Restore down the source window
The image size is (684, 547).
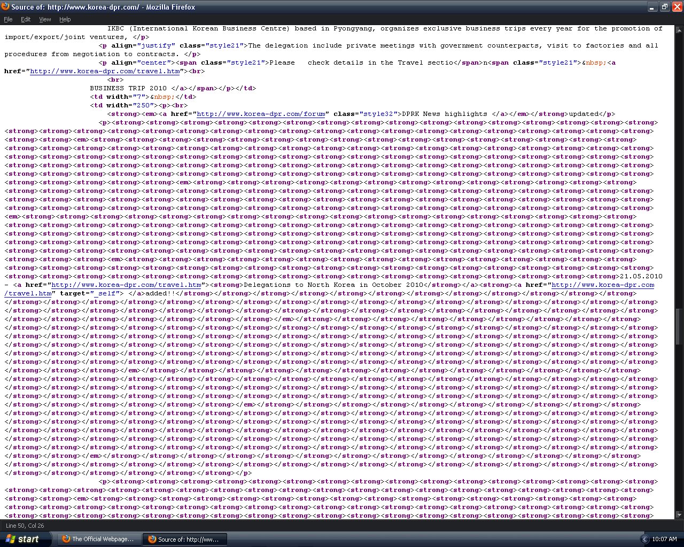pyautogui.click(x=664, y=7)
